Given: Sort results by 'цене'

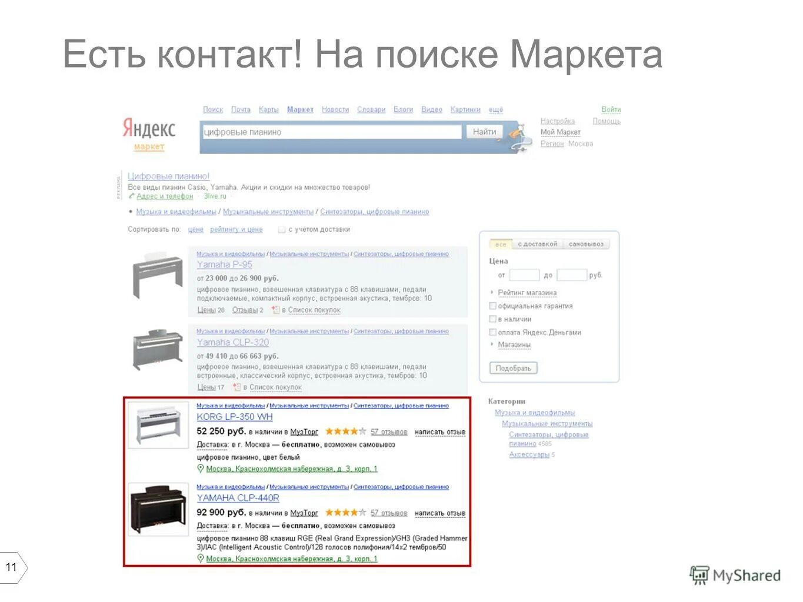Looking at the screenshot, I should [196, 229].
